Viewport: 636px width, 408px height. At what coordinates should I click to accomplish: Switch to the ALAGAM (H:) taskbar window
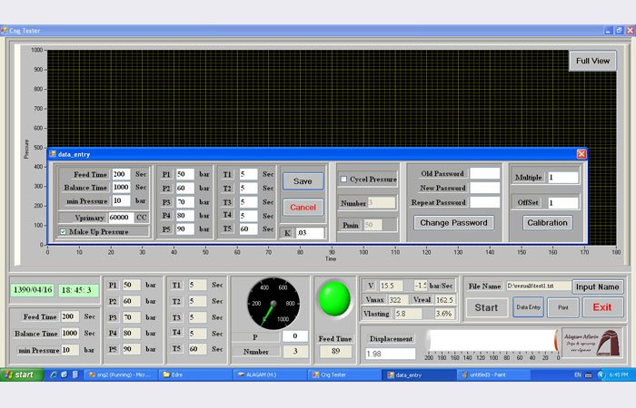coord(266,374)
